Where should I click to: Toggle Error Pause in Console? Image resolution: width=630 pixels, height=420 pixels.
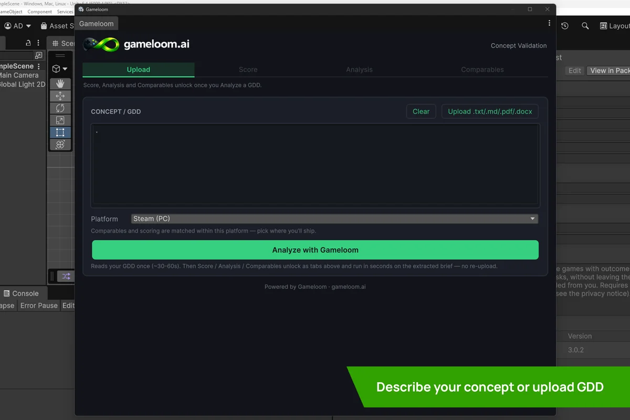(39, 306)
